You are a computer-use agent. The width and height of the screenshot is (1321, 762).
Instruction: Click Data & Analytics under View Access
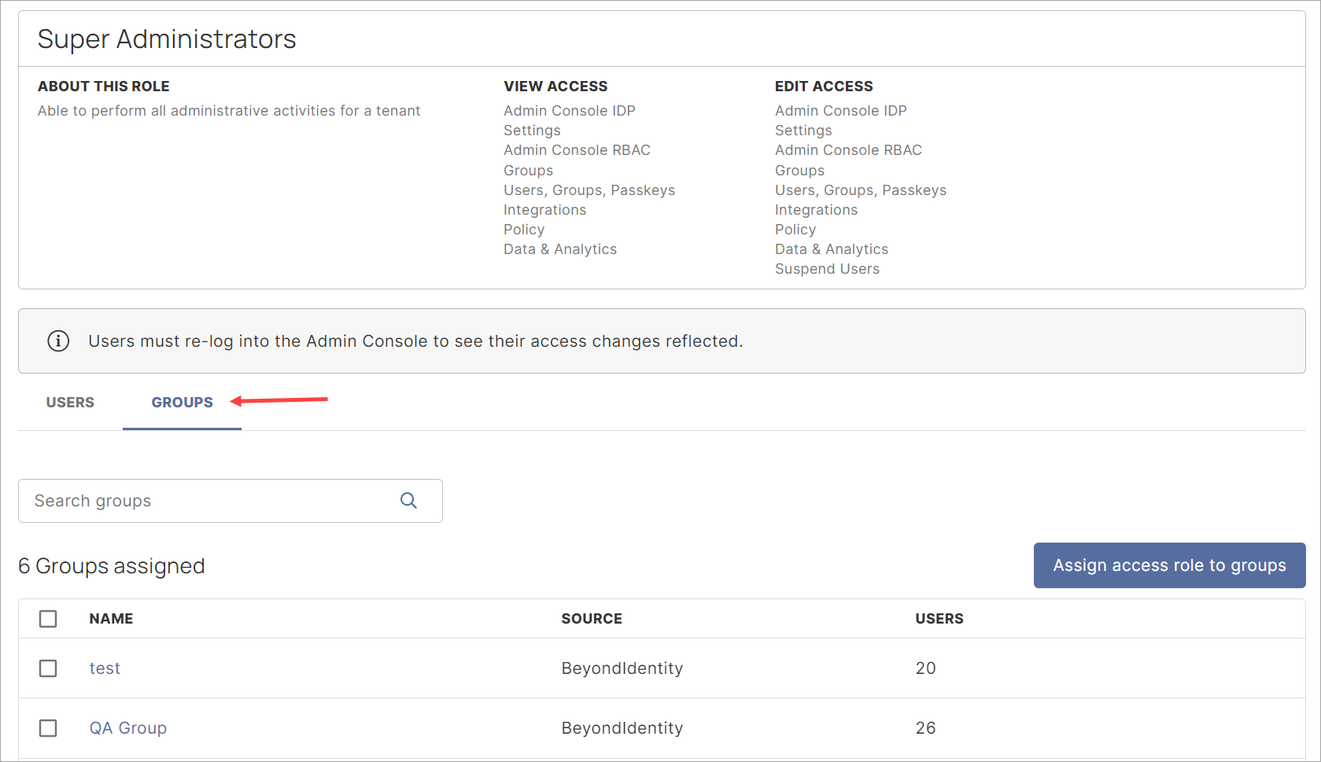[560, 249]
